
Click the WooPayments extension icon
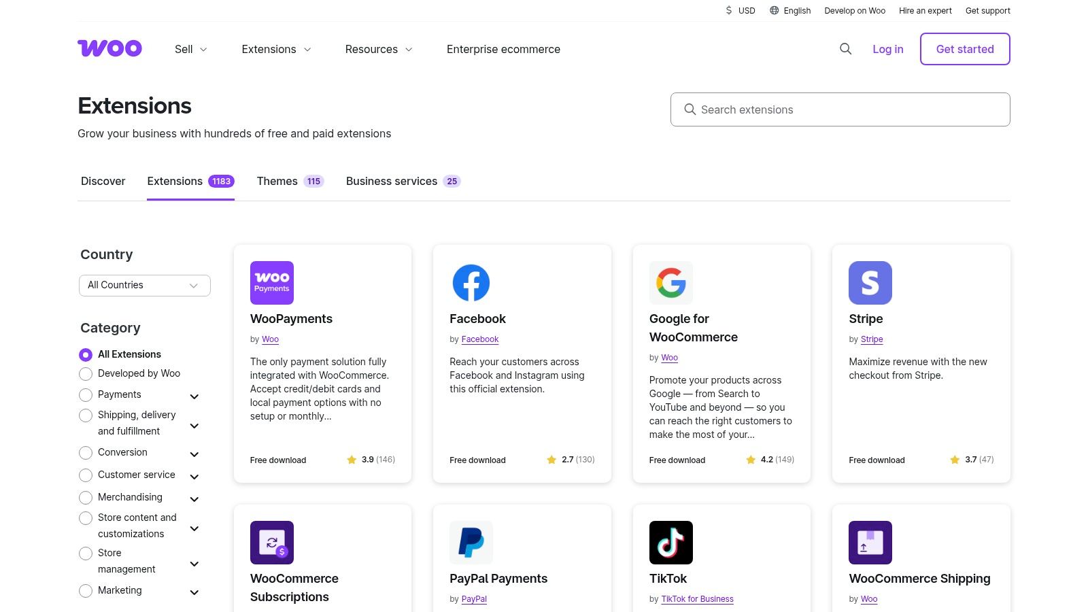(x=272, y=283)
